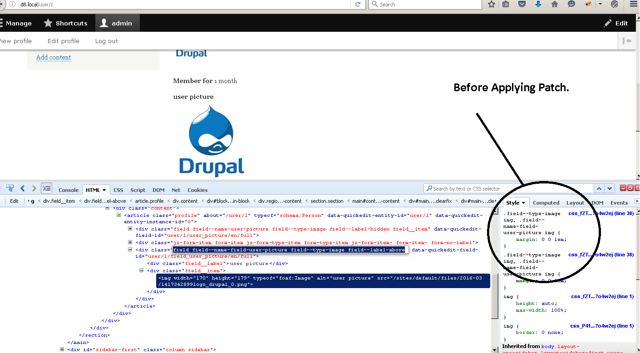Bookmark this page with the star icon
This screenshot has height=353, width=640.
492,4
